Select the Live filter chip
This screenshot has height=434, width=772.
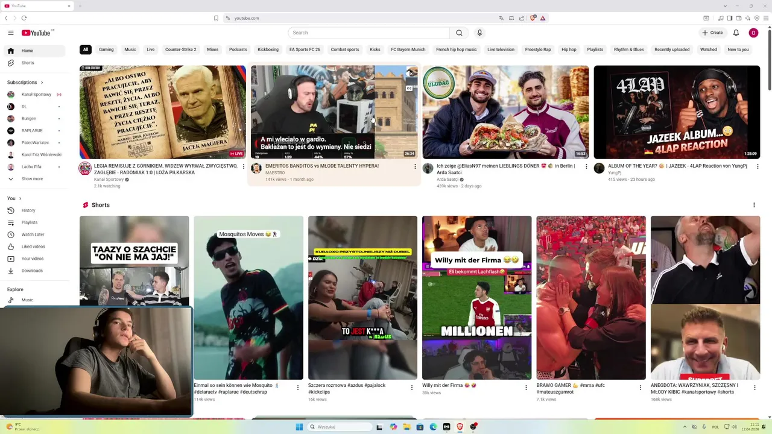pos(151,49)
